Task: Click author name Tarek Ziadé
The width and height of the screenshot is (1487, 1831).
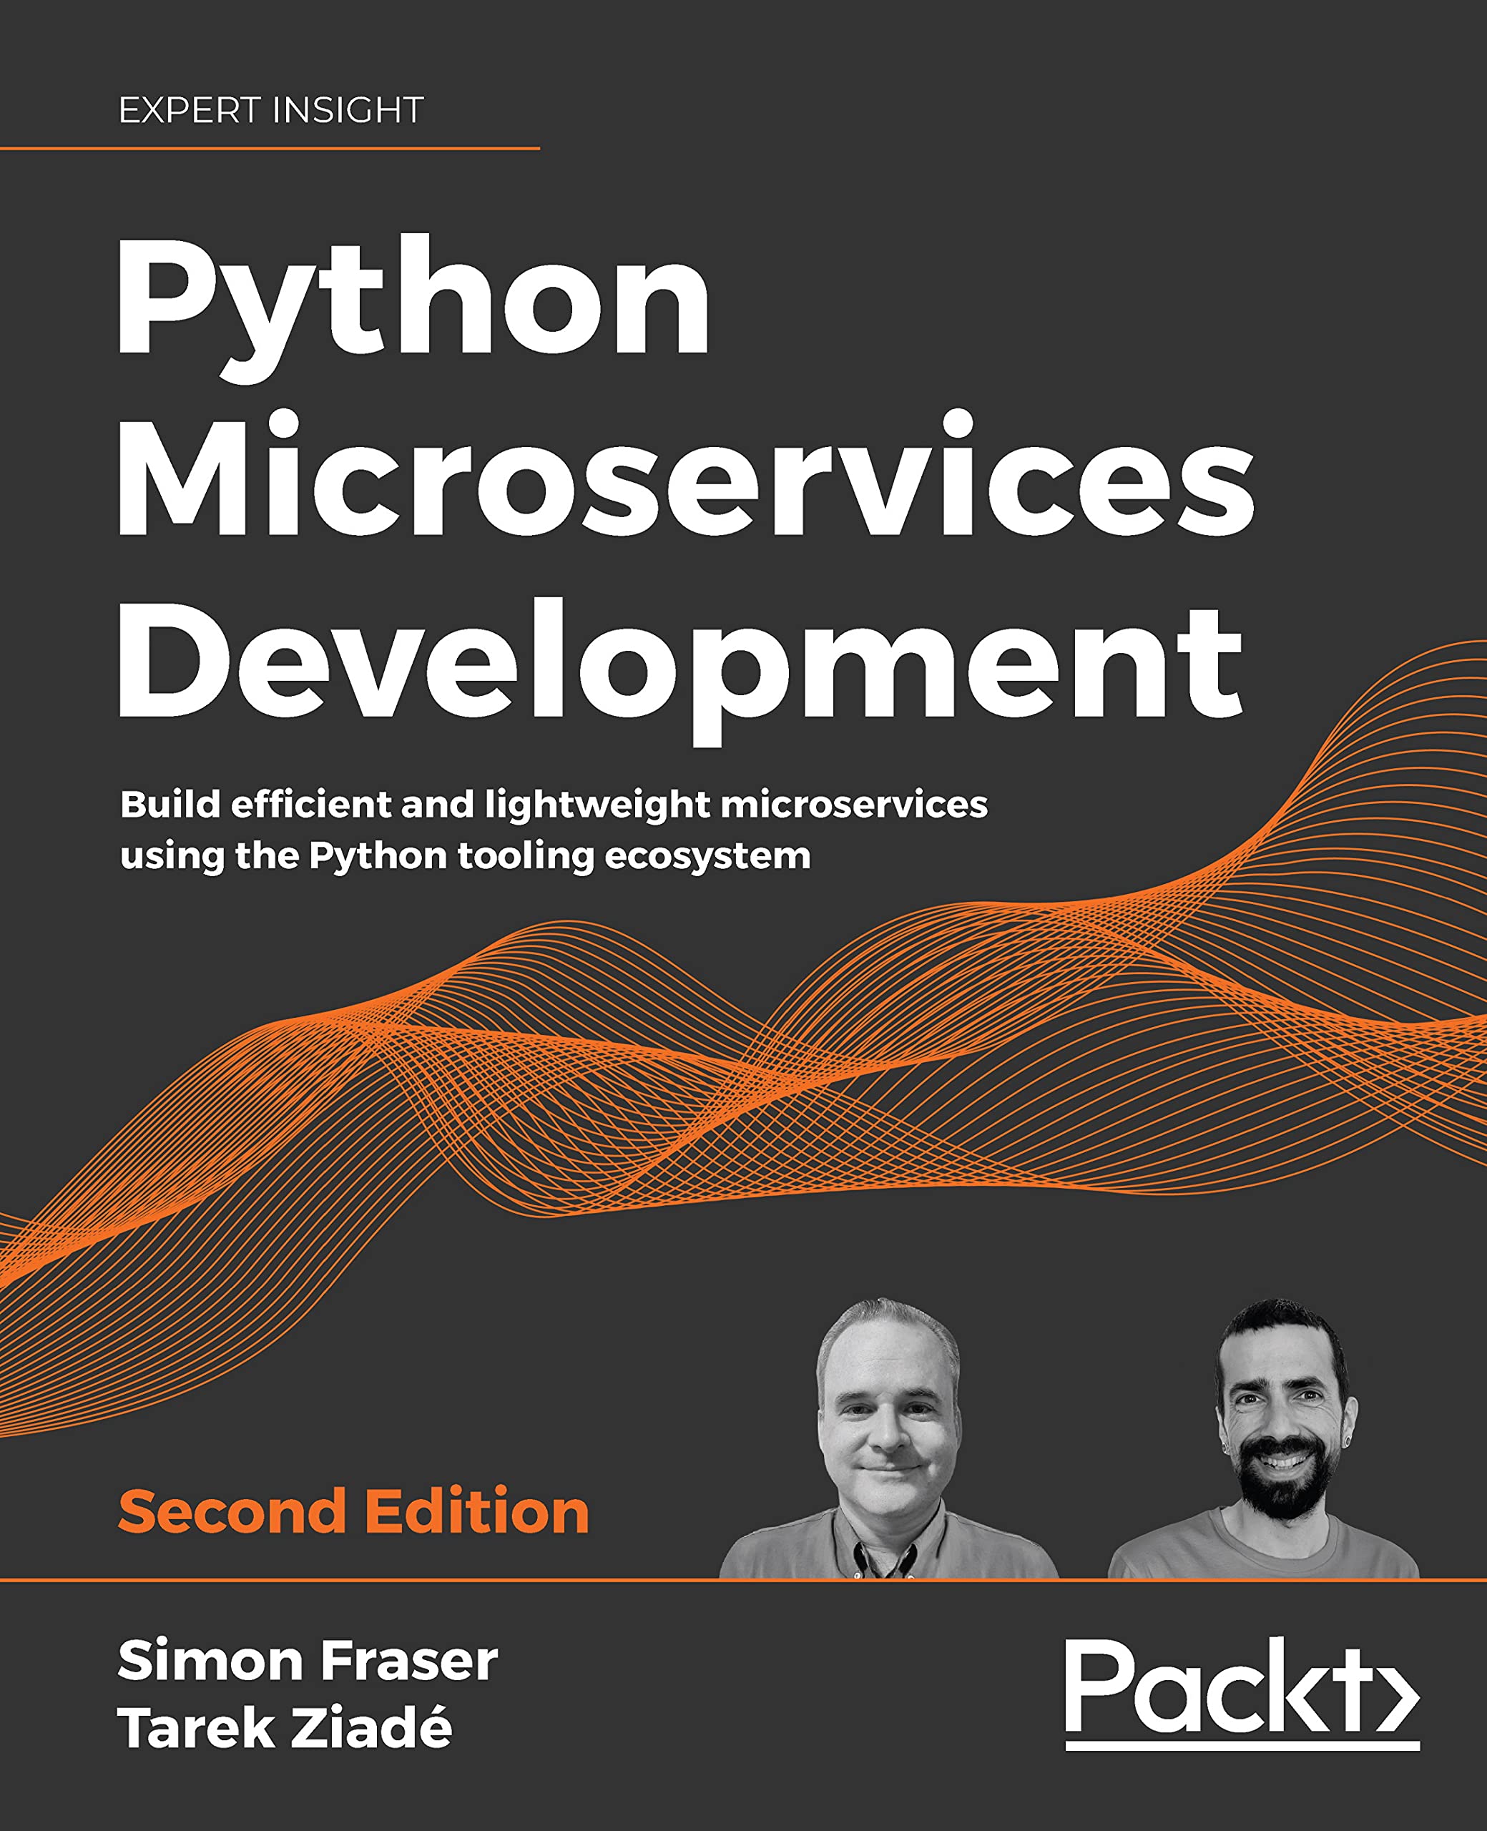Action: point(285,1728)
